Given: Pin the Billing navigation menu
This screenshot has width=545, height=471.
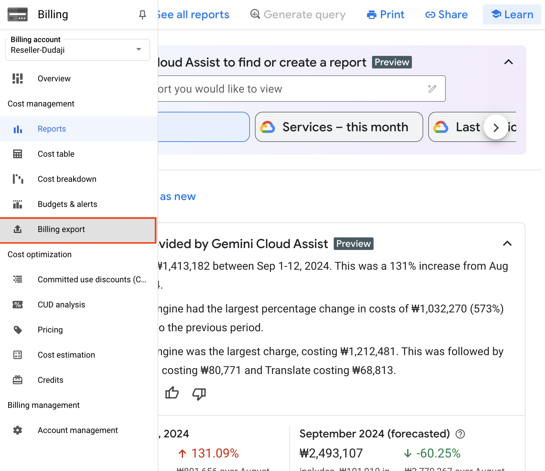Looking at the screenshot, I should tap(142, 14).
